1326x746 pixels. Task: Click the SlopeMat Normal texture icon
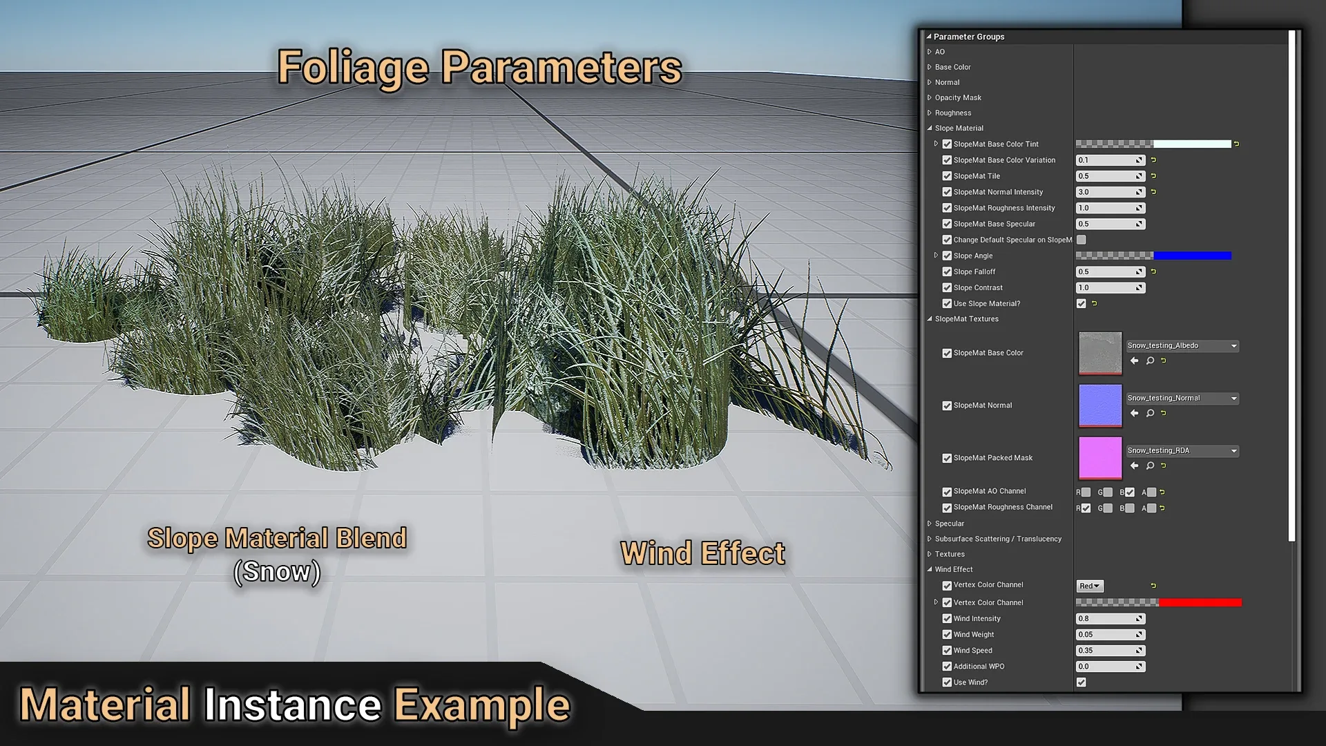tap(1099, 404)
